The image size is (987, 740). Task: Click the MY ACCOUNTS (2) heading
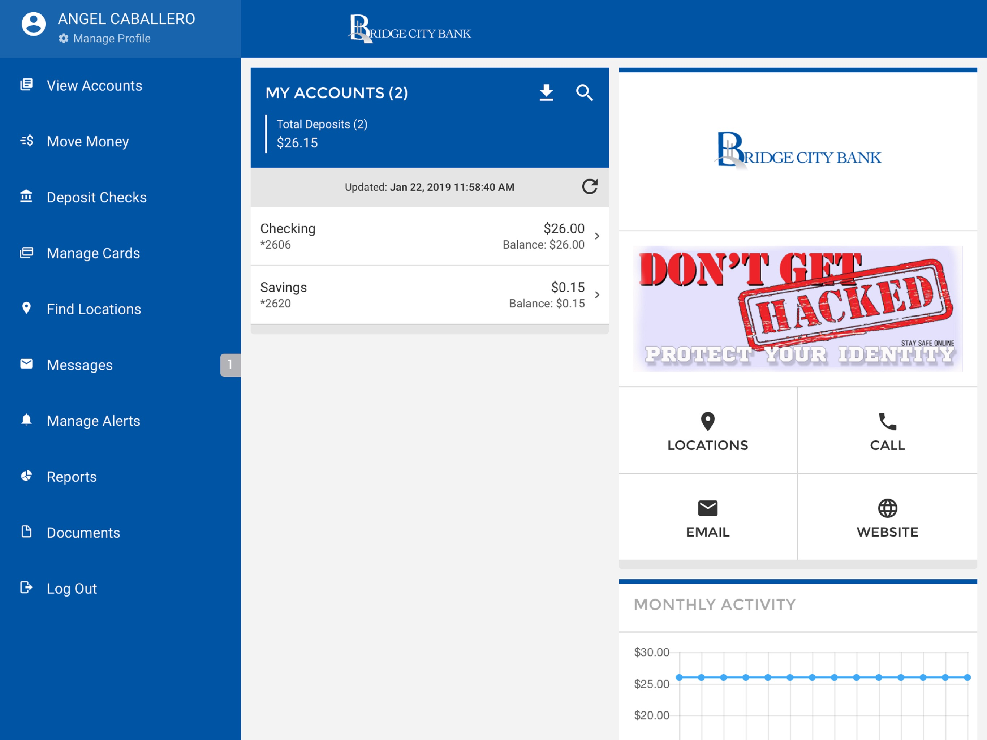336,93
